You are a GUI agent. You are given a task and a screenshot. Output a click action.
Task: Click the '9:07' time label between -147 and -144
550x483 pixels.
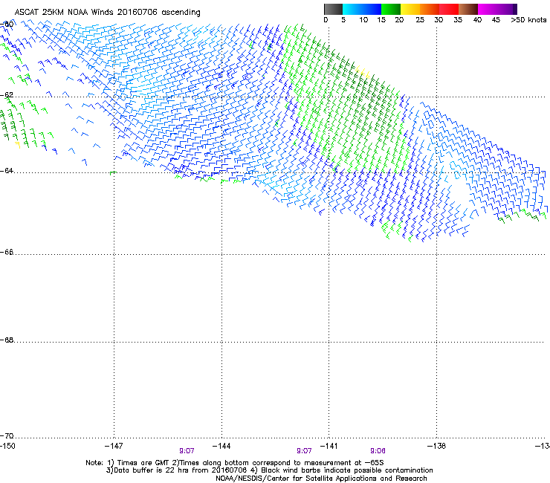187,451
